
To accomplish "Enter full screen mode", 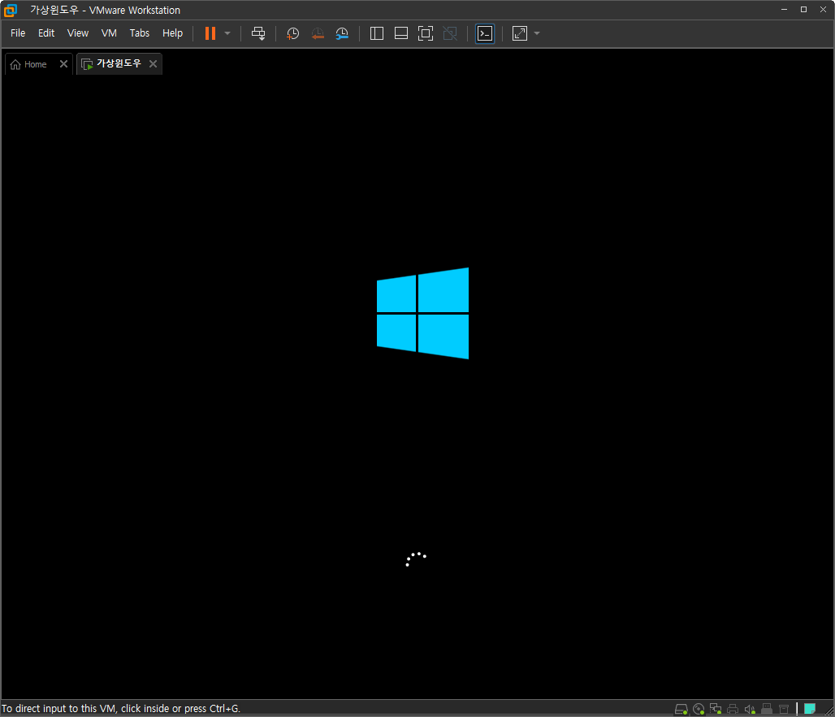I will click(426, 33).
